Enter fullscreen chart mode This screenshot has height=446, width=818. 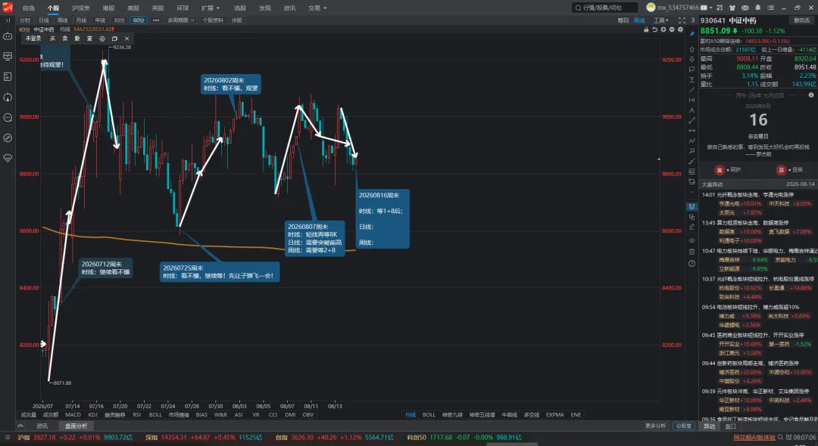[682, 20]
